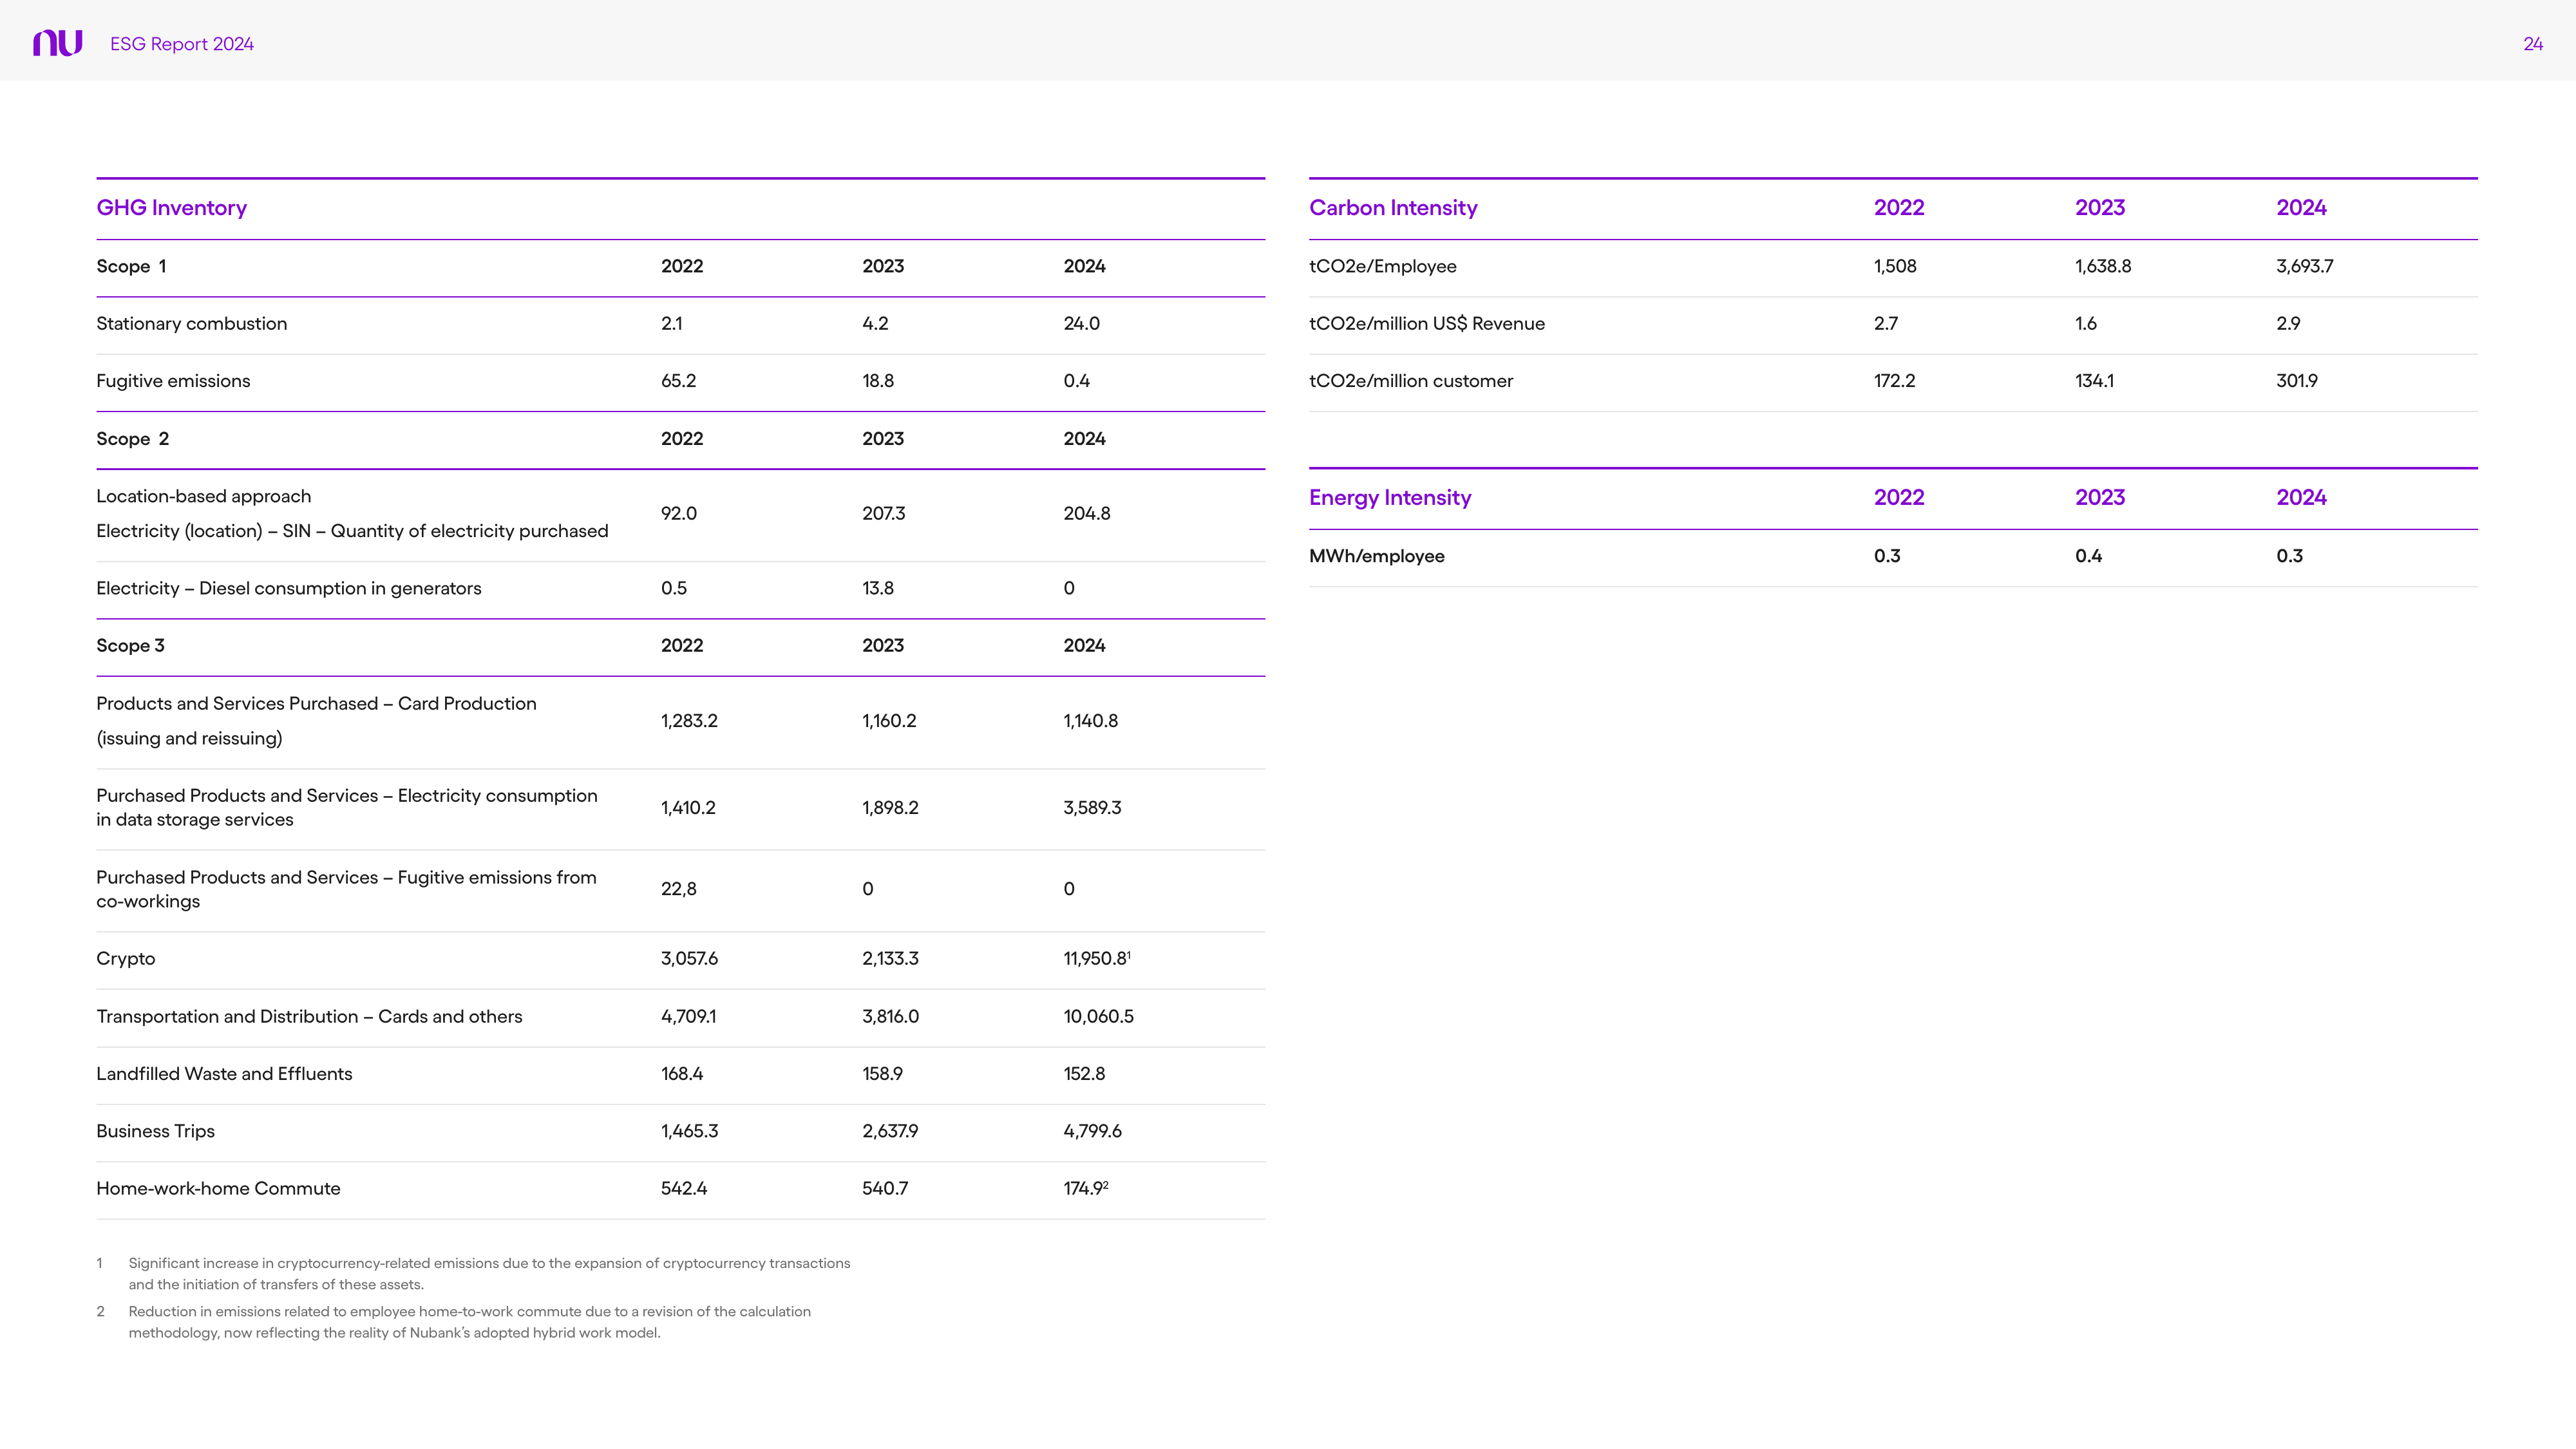The height and width of the screenshot is (1449, 2576).
Task: Select the Energy Intensity heading
Action: coord(1390,498)
